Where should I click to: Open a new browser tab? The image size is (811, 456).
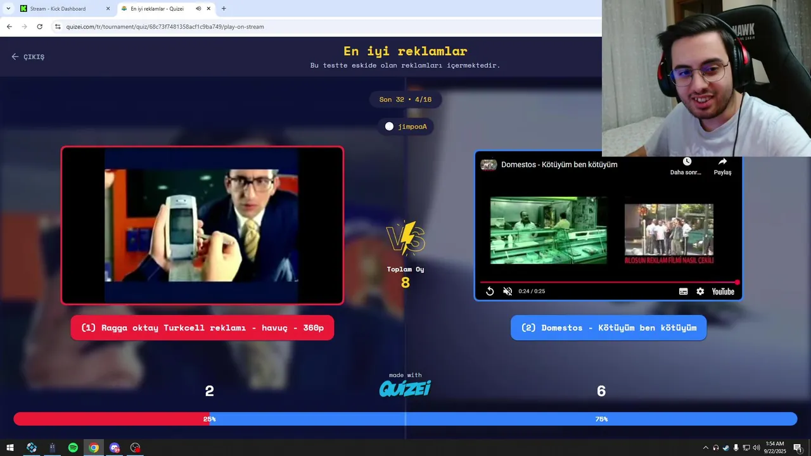[224, 9]
